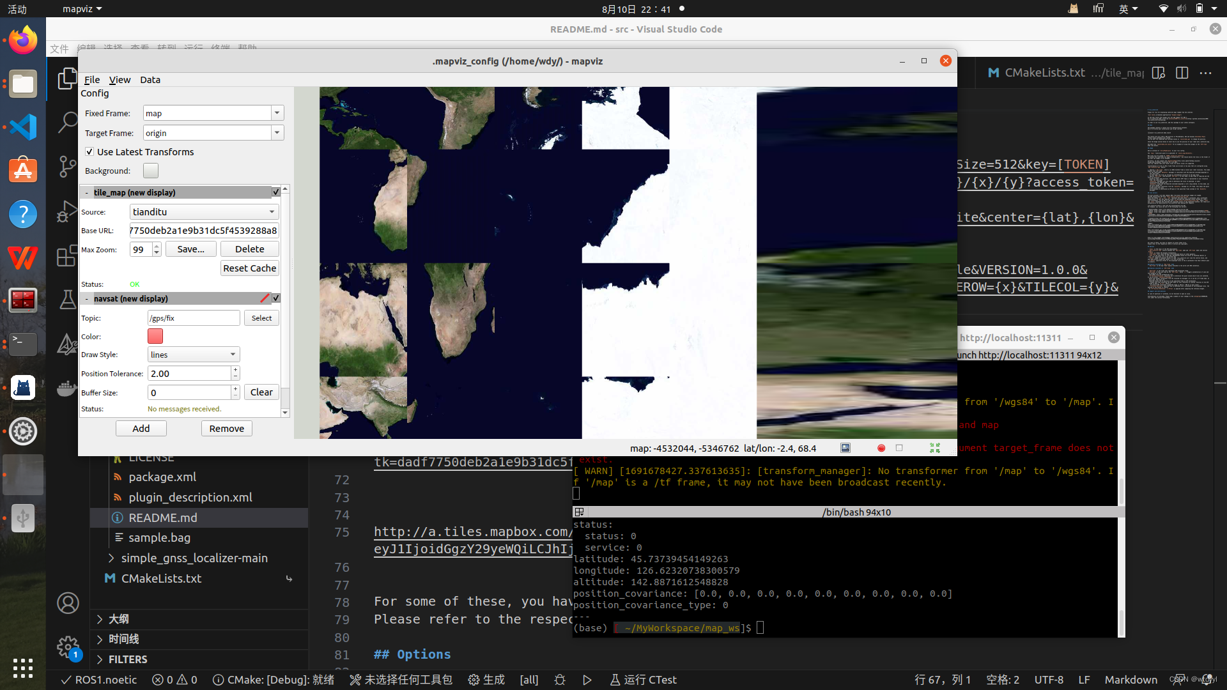This screenshot has width=1227, height=690.
Task: Click the green recenter arrows icon
Action: coord(935,448)
